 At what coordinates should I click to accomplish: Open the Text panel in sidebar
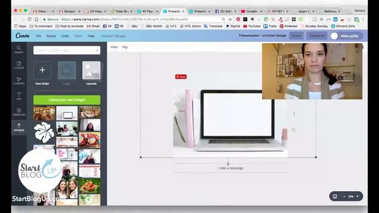(19, 96)
